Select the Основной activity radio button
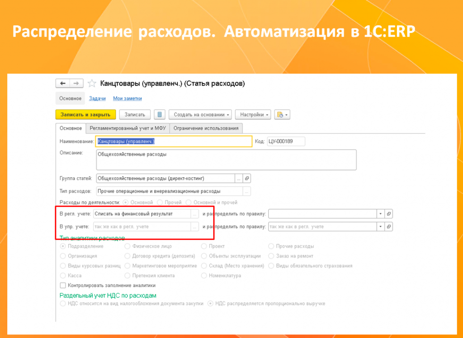The height and width of the screenshot is (338, 463). (x=126, y=203)
